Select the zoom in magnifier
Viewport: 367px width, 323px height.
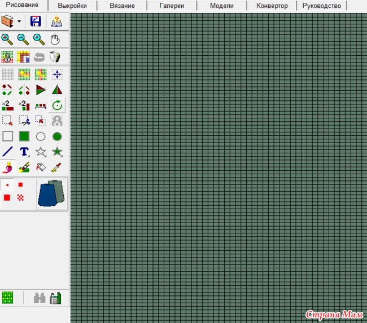7,39
